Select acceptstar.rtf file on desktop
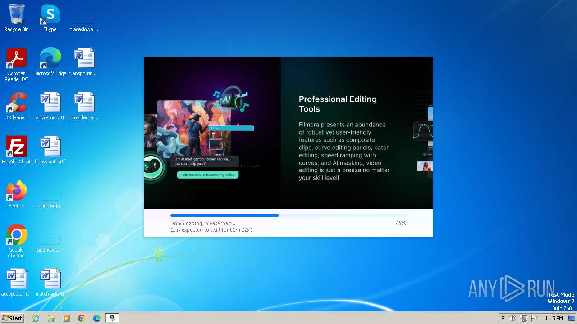This screenshot has width=577, height=324. pyautogui.click(x=16, y=283)
